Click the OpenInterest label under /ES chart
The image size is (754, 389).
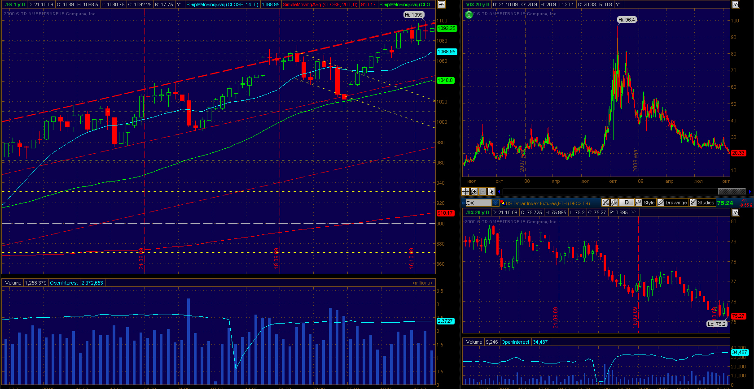64,283
